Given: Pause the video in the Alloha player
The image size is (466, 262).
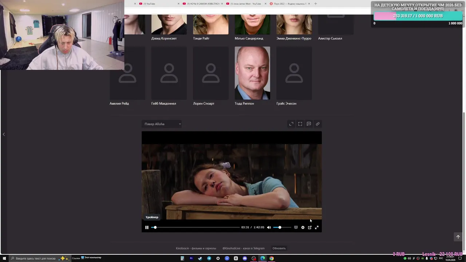Looking at the screenshot, I should pos(147,227).
